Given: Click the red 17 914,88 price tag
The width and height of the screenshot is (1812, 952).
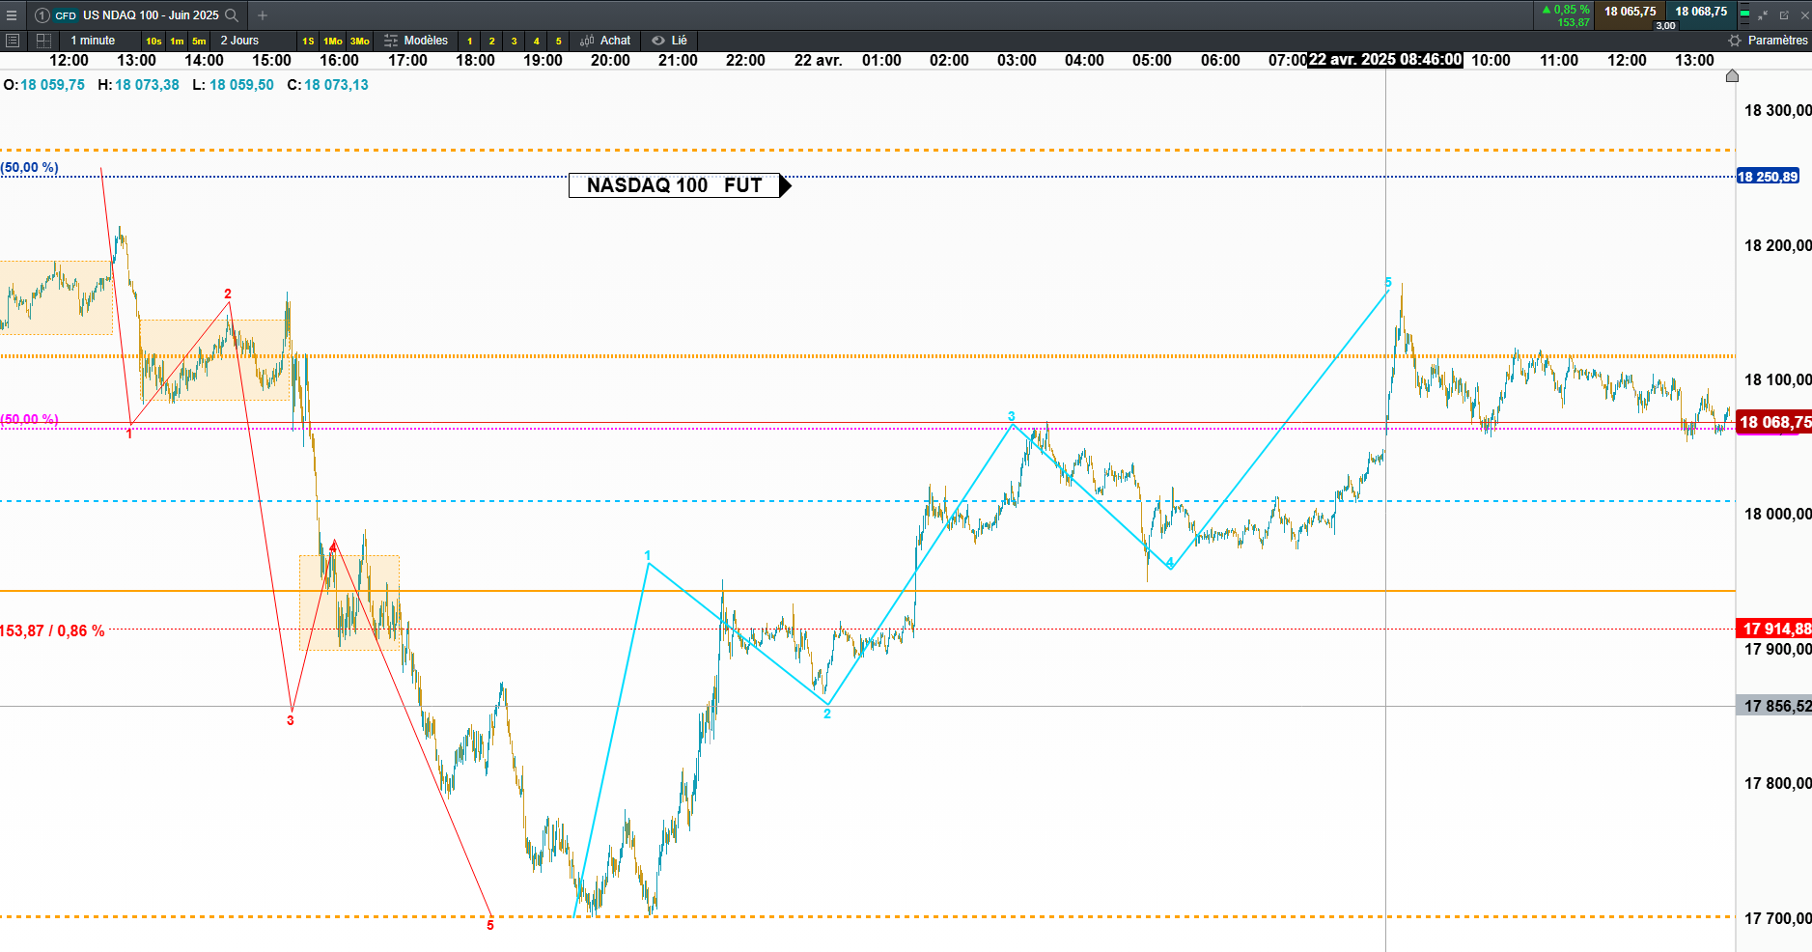Looking at the screenshot, I should (1774, 629).
